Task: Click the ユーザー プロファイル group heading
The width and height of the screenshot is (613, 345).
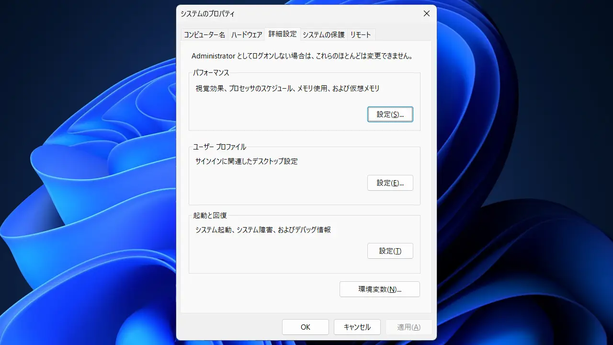Action: [x=219, y=147]
